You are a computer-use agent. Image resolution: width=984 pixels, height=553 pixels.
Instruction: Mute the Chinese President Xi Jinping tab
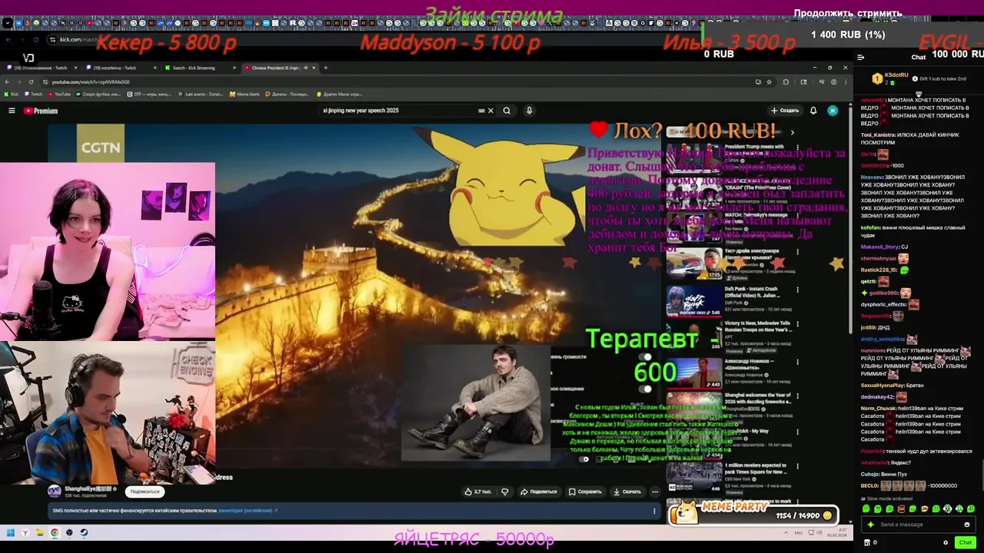click(305, 68)
